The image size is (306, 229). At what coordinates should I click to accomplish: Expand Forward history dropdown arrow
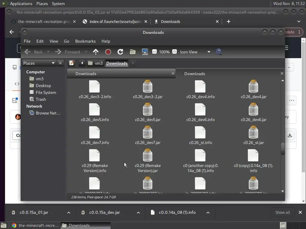coord(86,52)
